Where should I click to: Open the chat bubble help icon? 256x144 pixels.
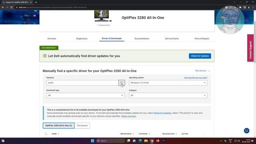pos(246,131)
